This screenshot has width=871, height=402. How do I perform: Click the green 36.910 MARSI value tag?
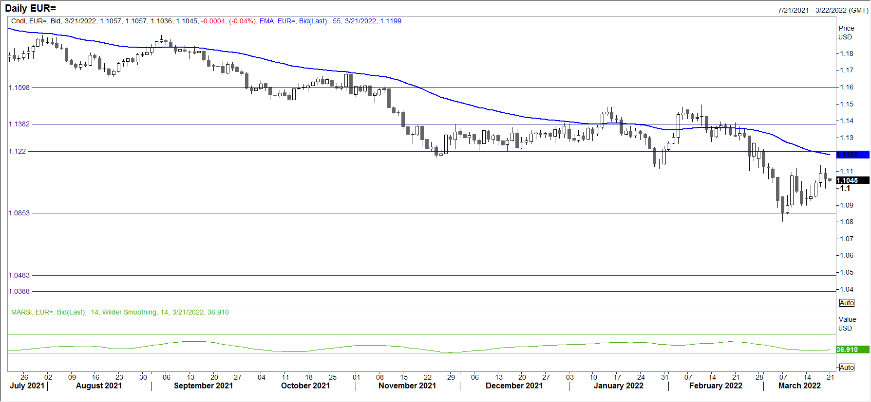point(853,350)
